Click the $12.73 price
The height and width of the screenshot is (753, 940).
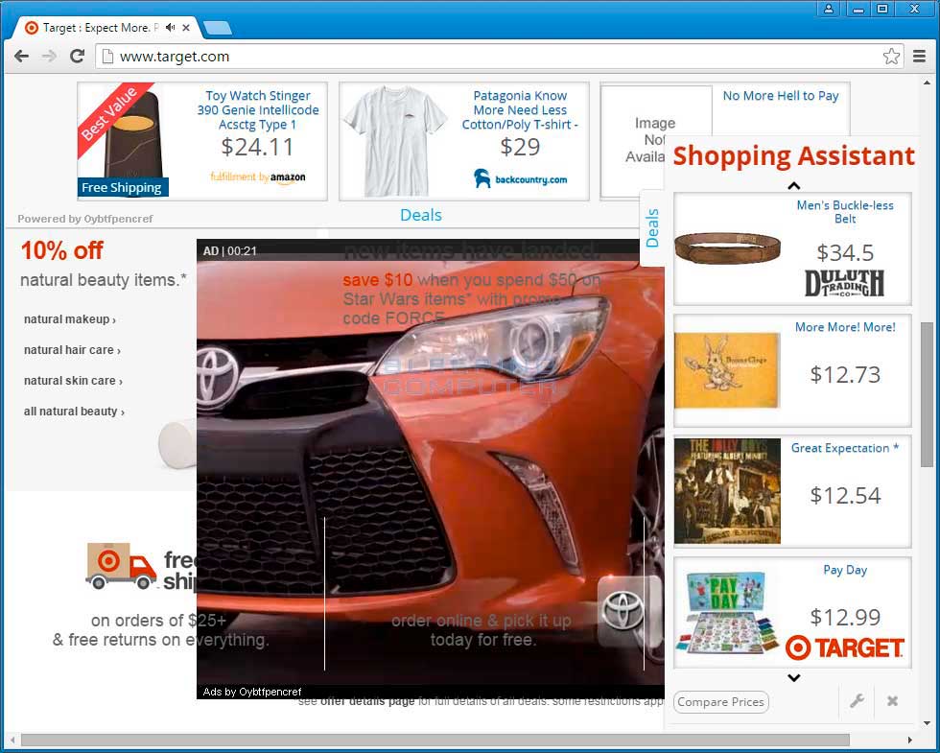click(845, 375)
